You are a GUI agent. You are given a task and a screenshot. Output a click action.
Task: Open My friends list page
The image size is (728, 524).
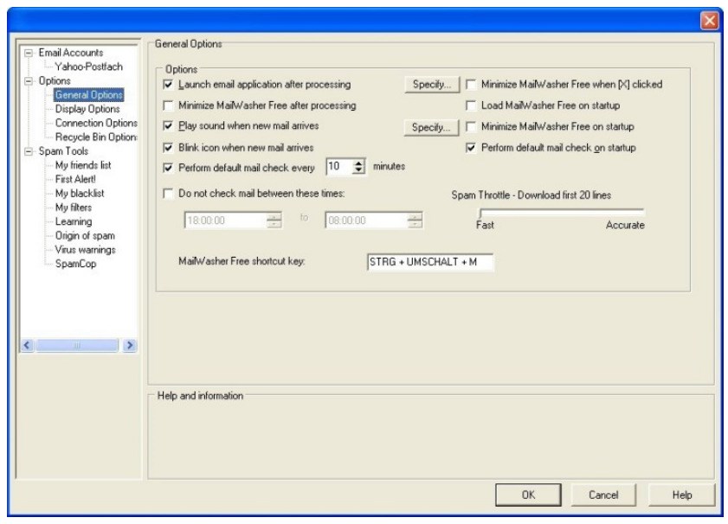(x=83, y=165)
